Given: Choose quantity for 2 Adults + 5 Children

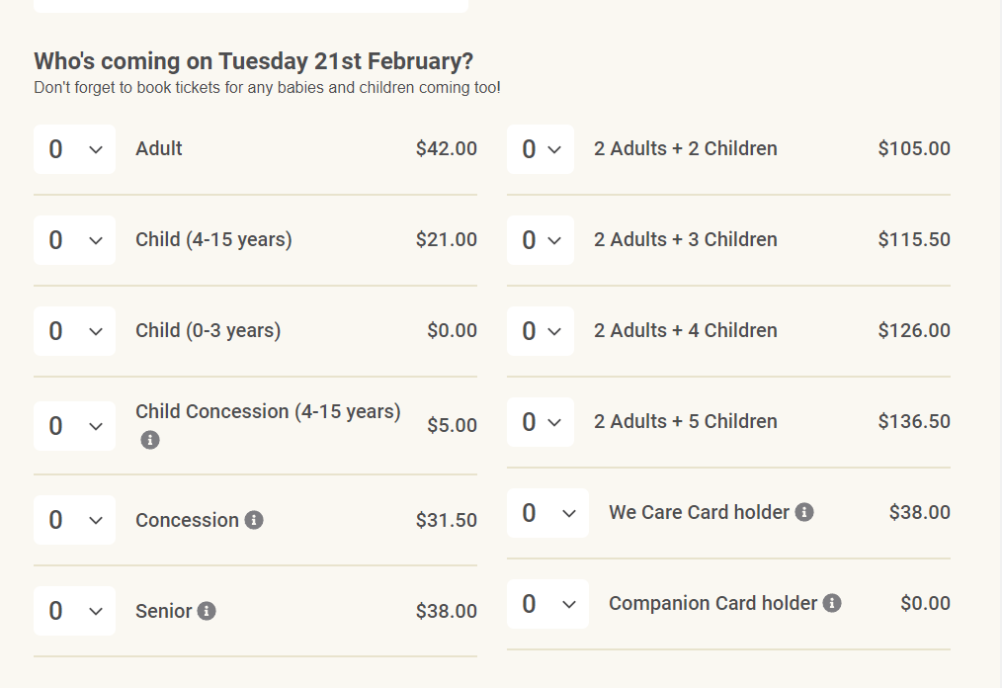Looking at the screenshot, I should 541,422.
